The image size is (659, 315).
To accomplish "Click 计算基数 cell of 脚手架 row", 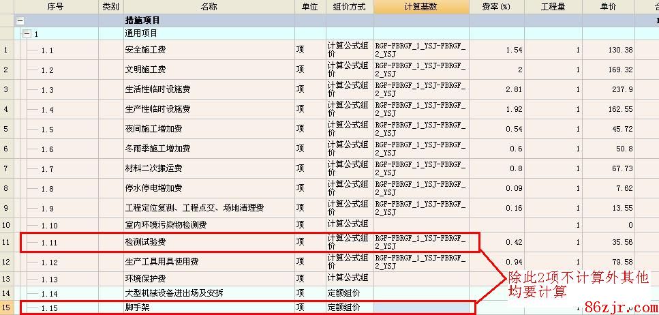I will coord(420,307).
